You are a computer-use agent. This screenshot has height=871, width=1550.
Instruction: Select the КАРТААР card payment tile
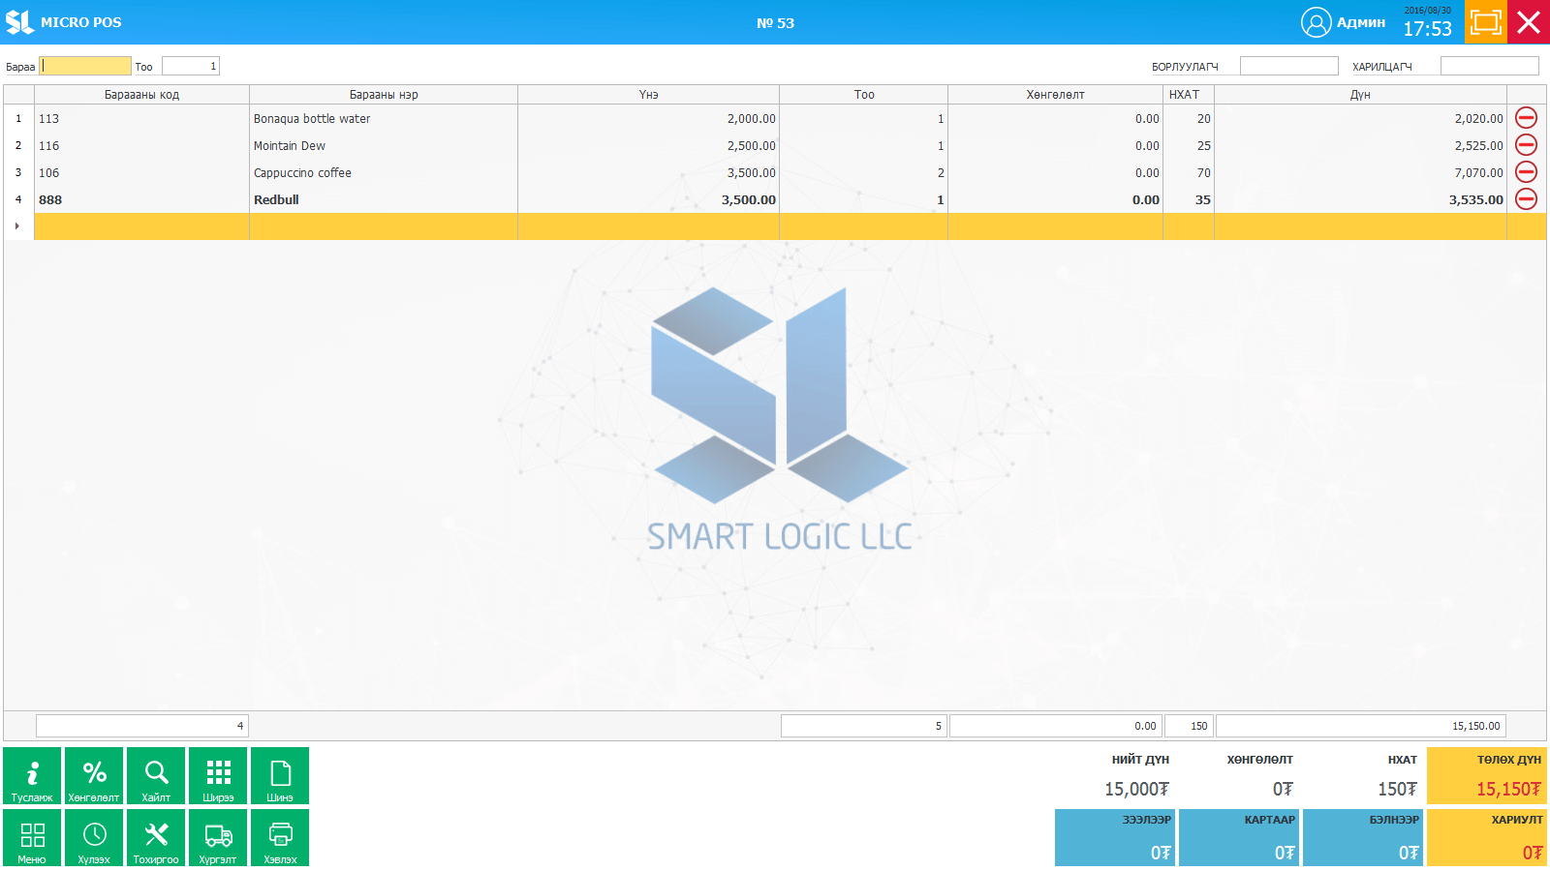pos(1239,837)
